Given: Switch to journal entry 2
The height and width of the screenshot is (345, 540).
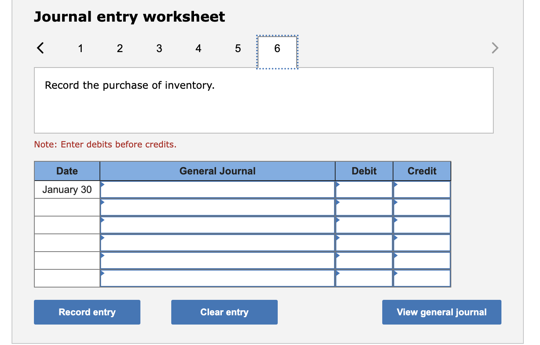Looking at the screenshot, I should 120,48.
